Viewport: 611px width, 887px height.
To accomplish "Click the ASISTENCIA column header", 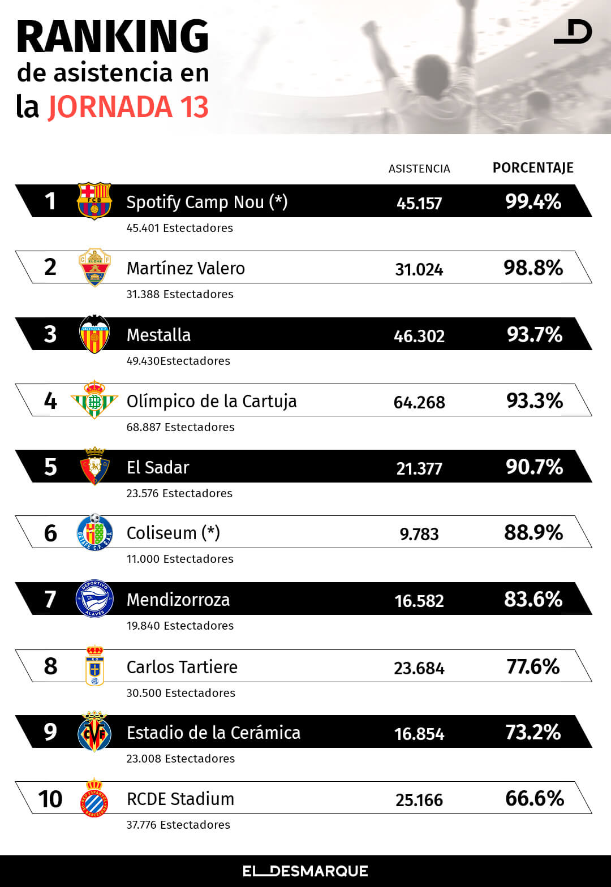I will click(419, 169).
